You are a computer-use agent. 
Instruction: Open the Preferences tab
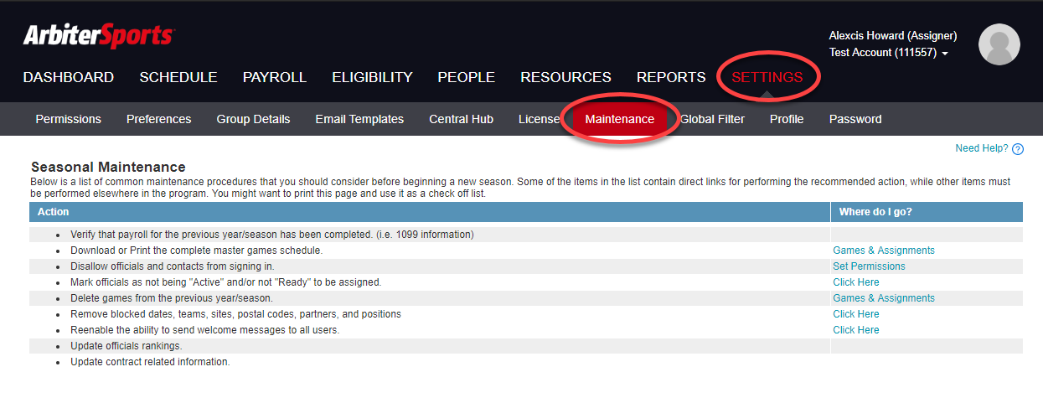(159, 119)
